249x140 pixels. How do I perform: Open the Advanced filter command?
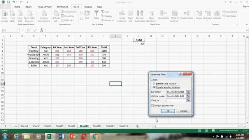pyautogui.click(x=108, y=20)
